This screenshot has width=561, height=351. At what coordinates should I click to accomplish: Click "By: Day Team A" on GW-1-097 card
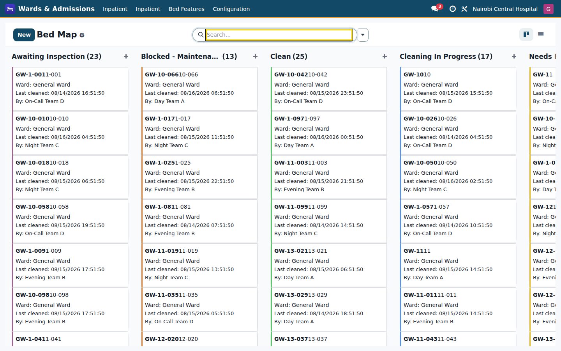294,145
